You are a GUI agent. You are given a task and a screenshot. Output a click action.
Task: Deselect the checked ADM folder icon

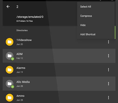pos(10,56)
